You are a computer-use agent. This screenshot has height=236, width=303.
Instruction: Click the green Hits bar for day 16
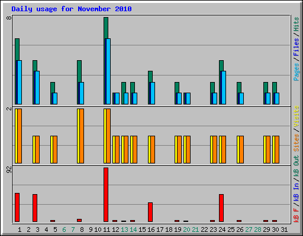(x=150, y=77)
